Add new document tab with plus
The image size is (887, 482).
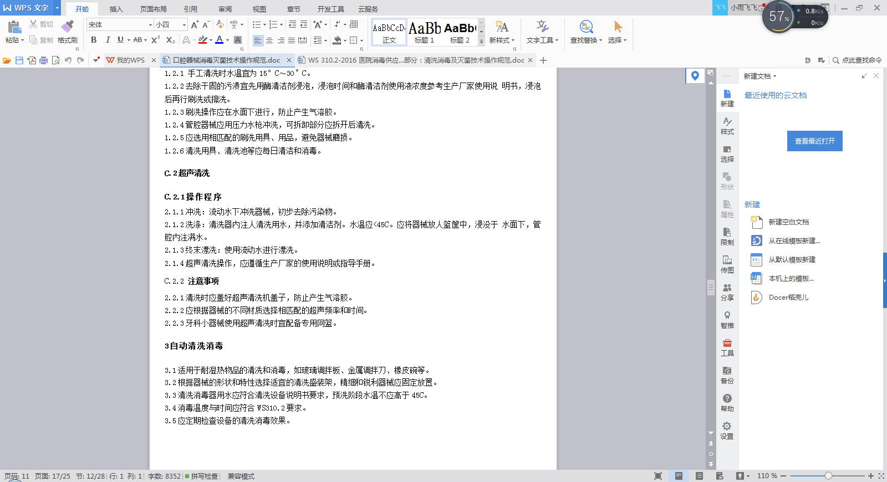[543, 60]
